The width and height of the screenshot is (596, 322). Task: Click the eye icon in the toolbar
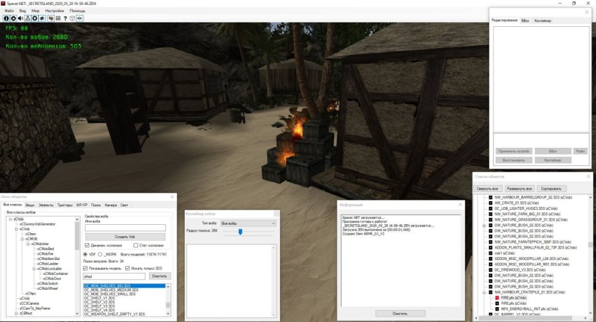coord(79,18)
